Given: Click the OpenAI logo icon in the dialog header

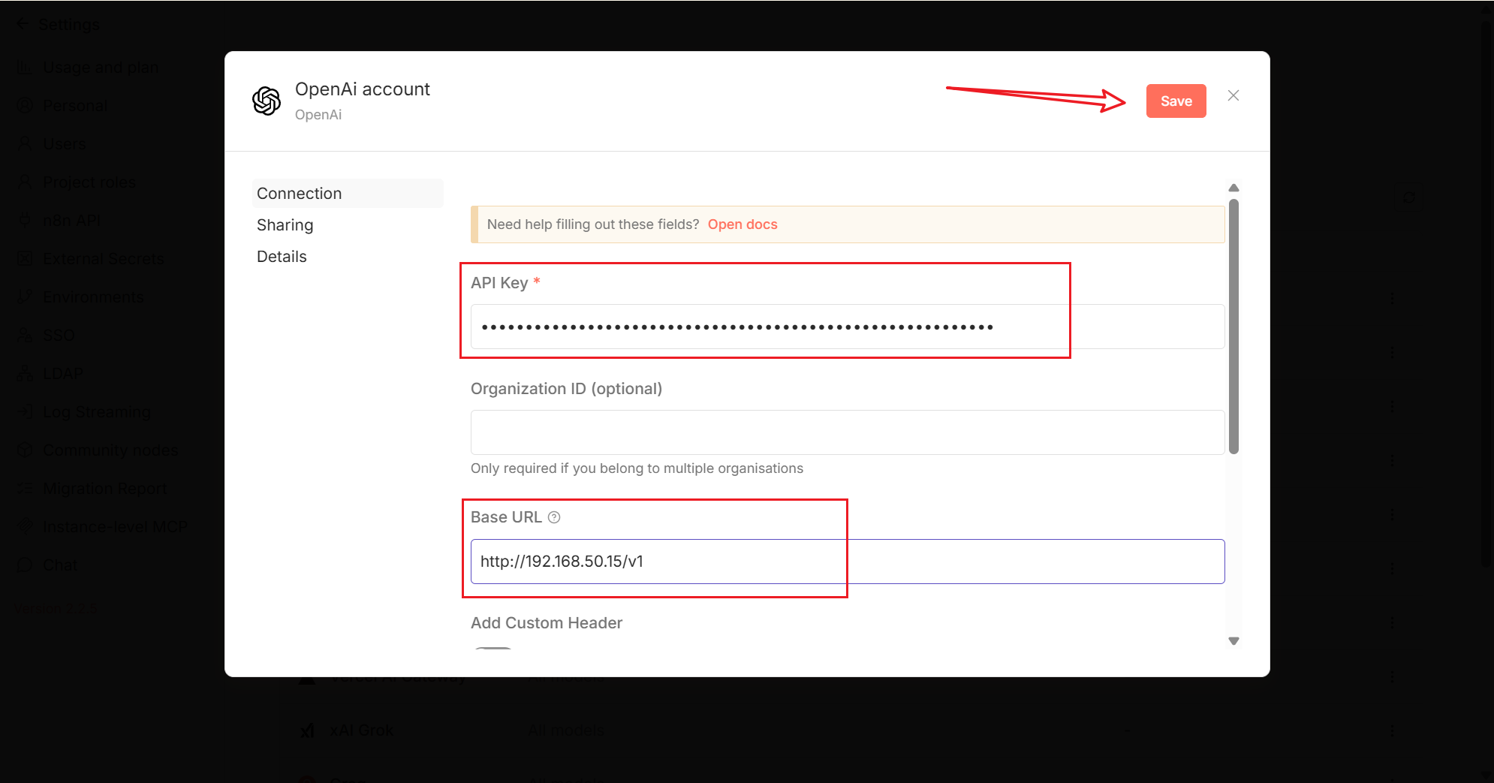Looking at the screenshot, I should pos(267,101).
